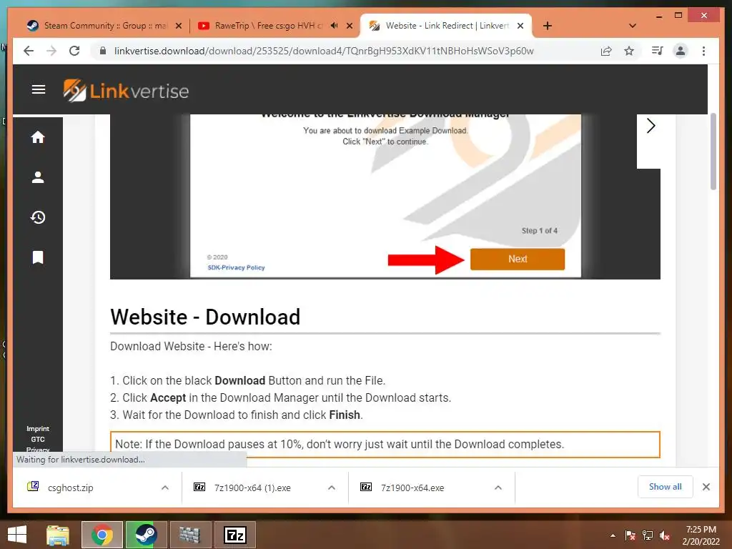This screenshot has height=549, width=732.
Task: Open network status tray icon
Action: coord(648,535)
